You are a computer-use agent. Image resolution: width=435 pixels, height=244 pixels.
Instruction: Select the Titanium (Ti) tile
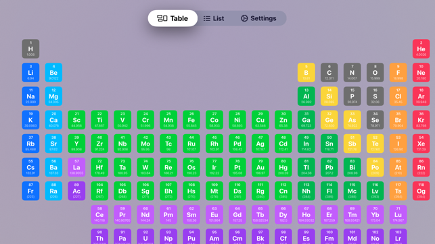click(x=99, y=120)
